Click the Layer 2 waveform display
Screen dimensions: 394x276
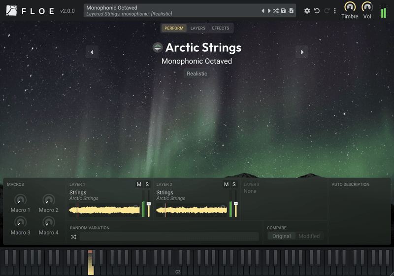[x=192, y=210]
